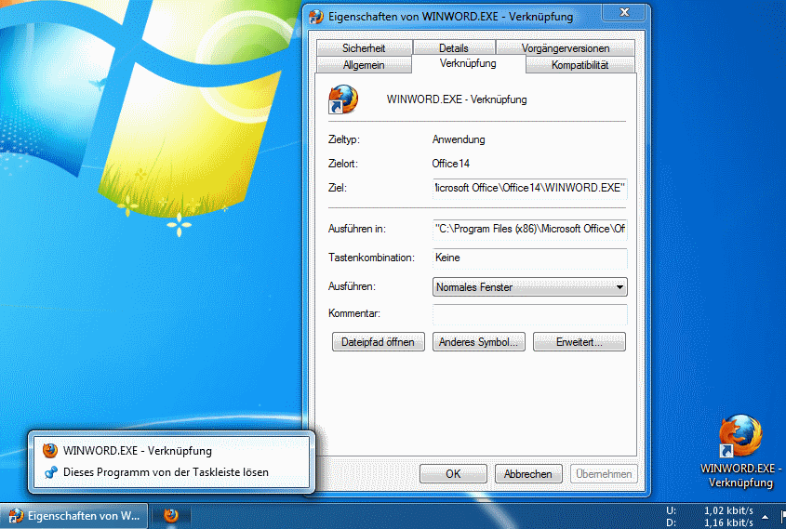The width and height of the screenshot is (786, 529).
Task: Select the download speed 1,16 kbit/s readout
Action: (x=728, y=522)
